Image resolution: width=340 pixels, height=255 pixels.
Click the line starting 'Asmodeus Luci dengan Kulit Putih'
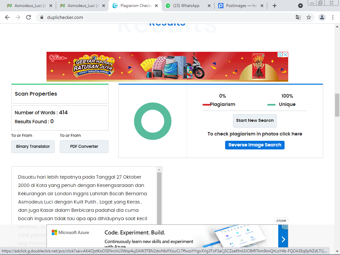coord(80,202)
